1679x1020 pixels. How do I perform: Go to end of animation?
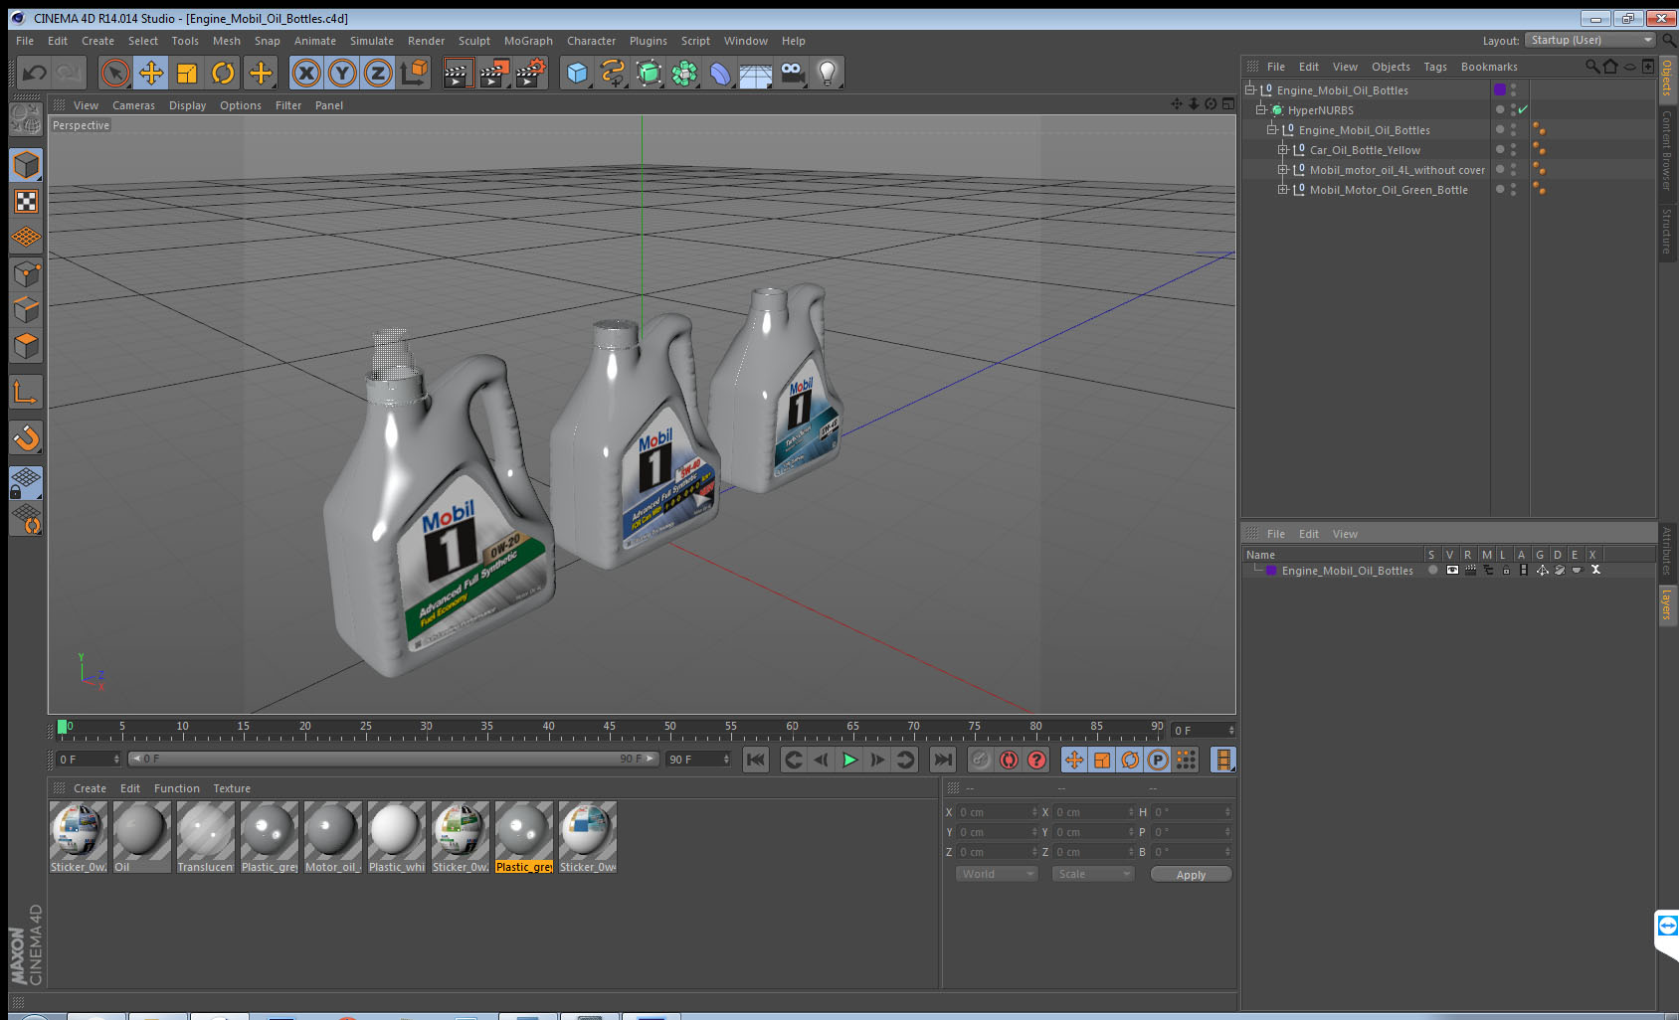click(x=942, y=760)
